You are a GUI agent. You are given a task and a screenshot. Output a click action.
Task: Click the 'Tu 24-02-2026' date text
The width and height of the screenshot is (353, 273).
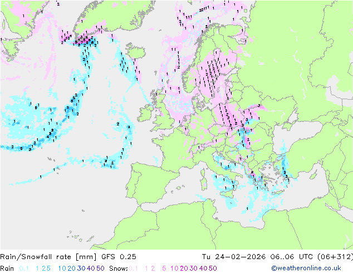(234, 257)
